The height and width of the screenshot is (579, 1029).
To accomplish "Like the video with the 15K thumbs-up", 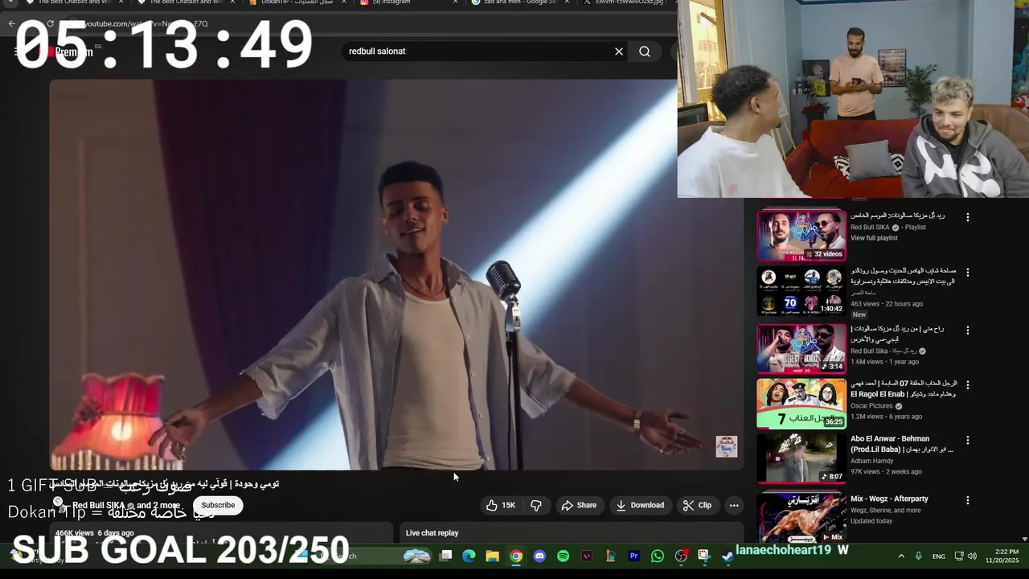I will 500,505.
